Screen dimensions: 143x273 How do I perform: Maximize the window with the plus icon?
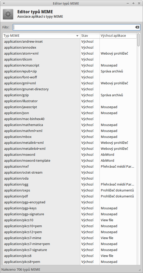tap(133, 3)
